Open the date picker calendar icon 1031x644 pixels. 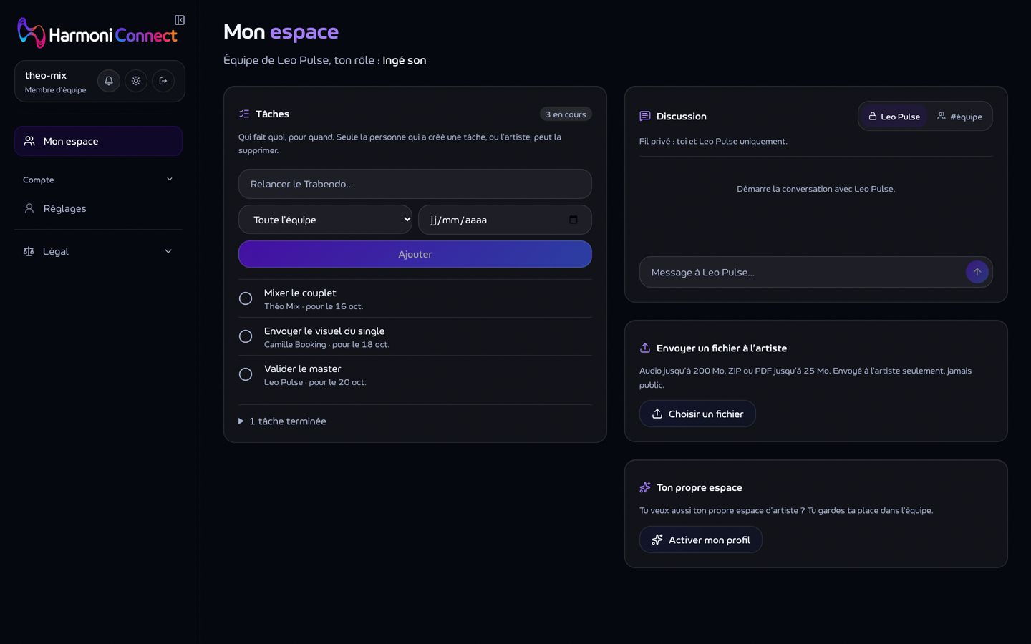573,220
